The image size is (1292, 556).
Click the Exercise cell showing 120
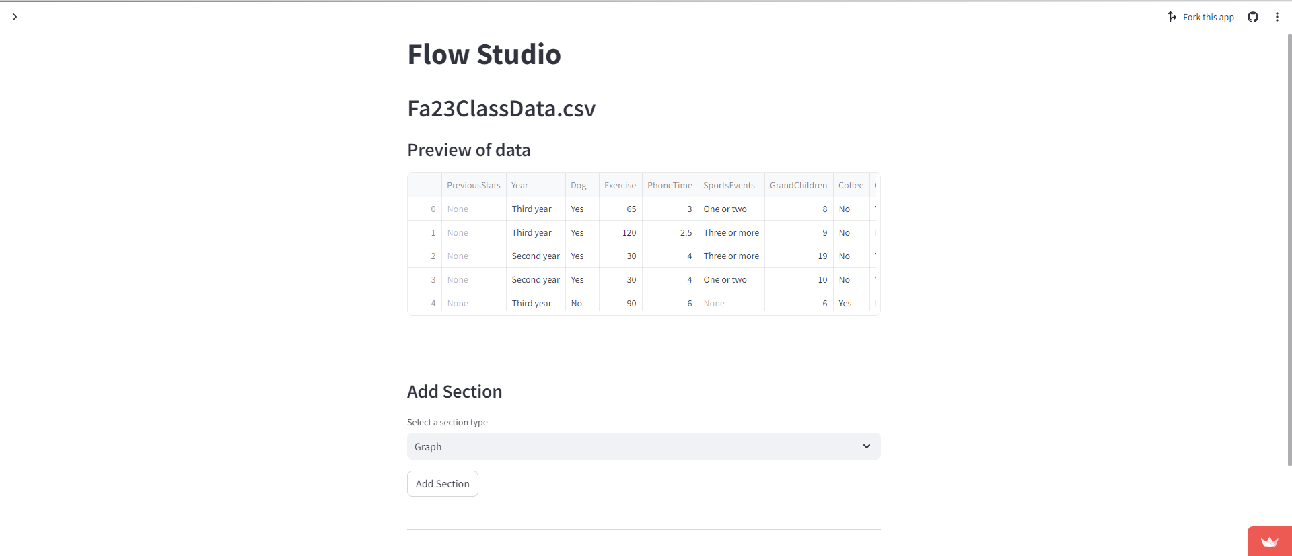coord(629,232)
